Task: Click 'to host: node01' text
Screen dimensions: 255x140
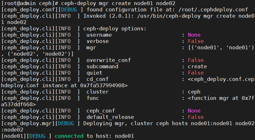Action: (110, 136)
